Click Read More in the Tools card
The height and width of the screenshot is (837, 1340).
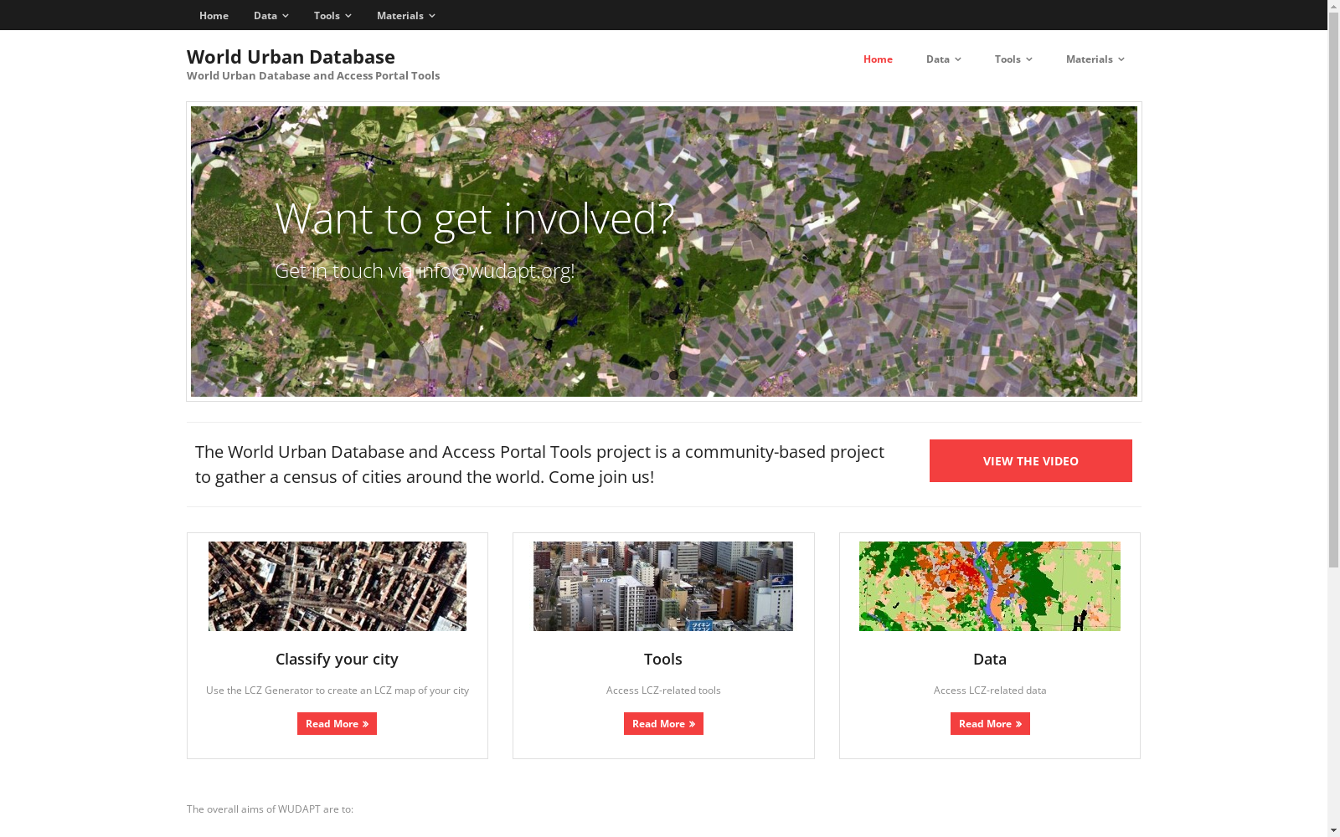click(663, 724)
